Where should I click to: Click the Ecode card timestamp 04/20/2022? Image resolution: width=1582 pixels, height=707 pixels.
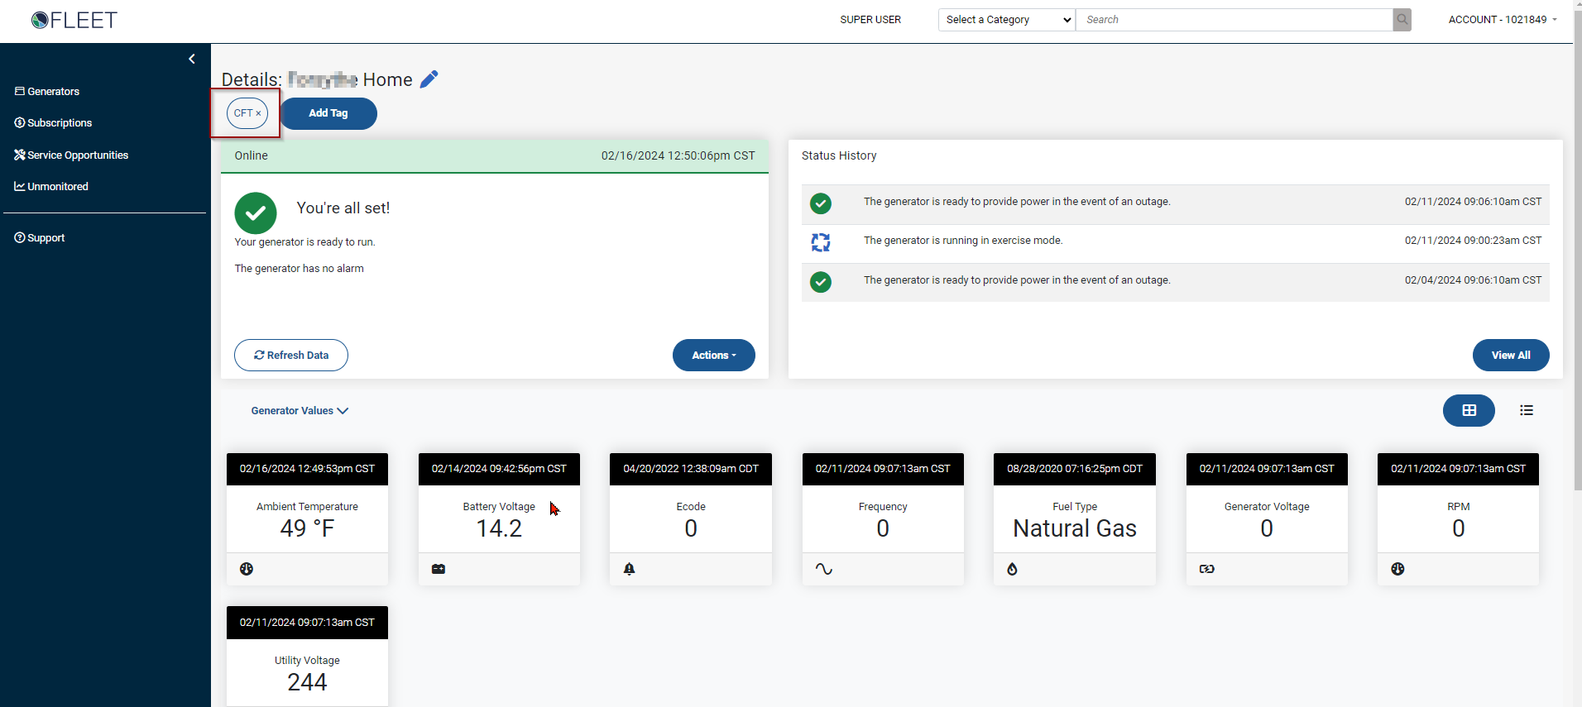pyautogui.click(x=691, y=469)
